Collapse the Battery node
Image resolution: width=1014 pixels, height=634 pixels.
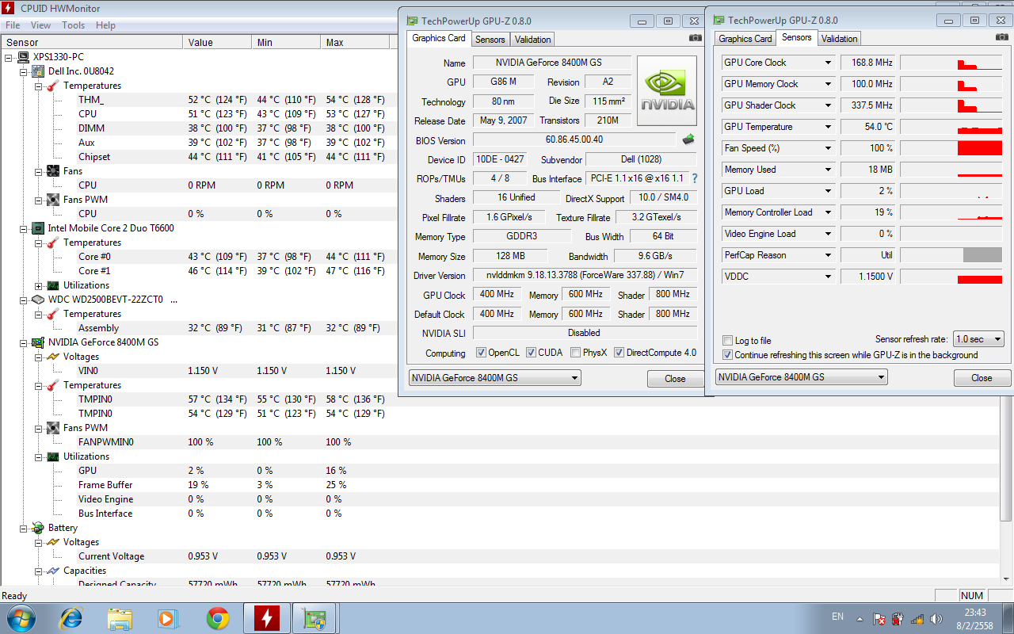tap(24, 528)
